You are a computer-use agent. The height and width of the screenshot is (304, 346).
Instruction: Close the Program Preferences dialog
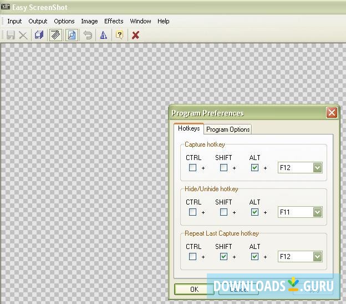click(x=332, y=113)
